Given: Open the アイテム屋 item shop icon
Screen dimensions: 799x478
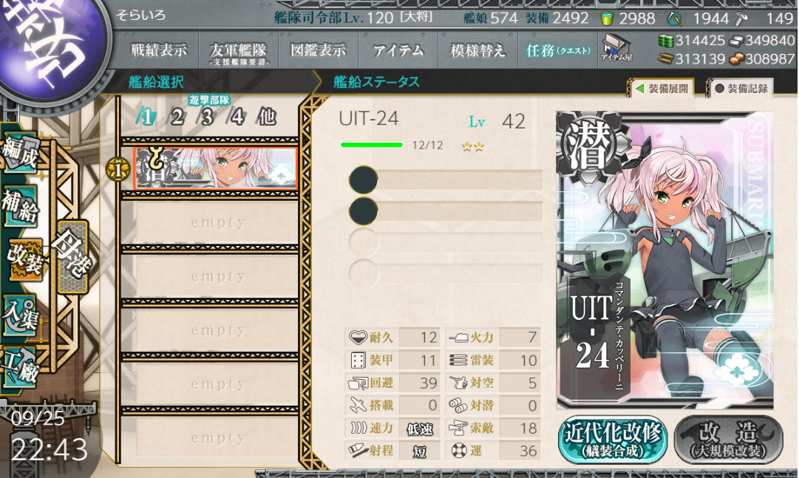Looking at the screenshot, I should pos(616,48).
